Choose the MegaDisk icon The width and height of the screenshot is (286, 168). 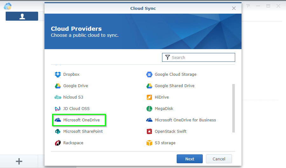coord(149,109)
